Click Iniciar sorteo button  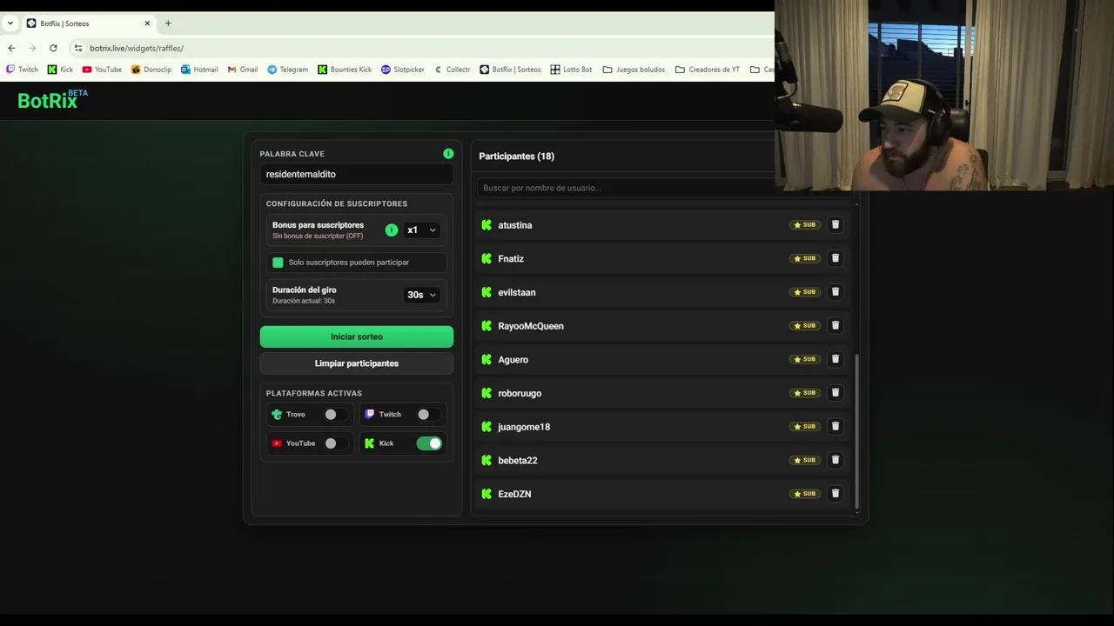(357, 336)
